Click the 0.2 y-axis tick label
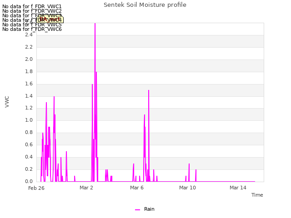The width and height of the screenshot is (291, 218). (29, 169)
